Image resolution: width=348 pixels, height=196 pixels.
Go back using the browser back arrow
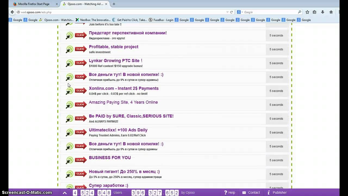12,12
